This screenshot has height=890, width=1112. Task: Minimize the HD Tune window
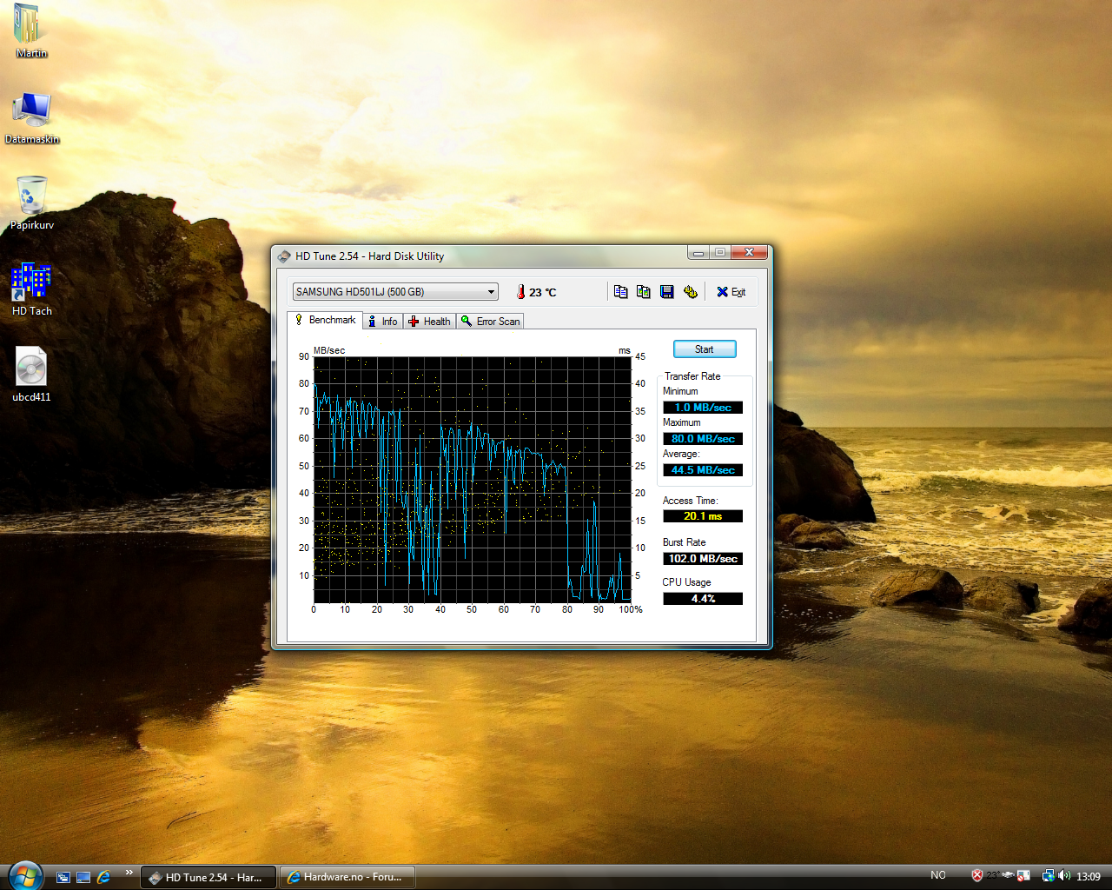coord(698,253)
